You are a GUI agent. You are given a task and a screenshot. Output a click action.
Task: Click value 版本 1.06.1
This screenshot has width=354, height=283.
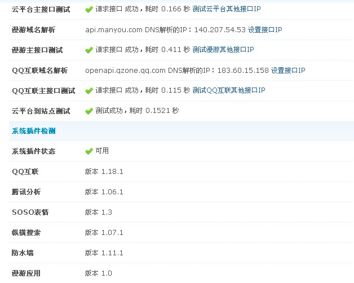104,192
